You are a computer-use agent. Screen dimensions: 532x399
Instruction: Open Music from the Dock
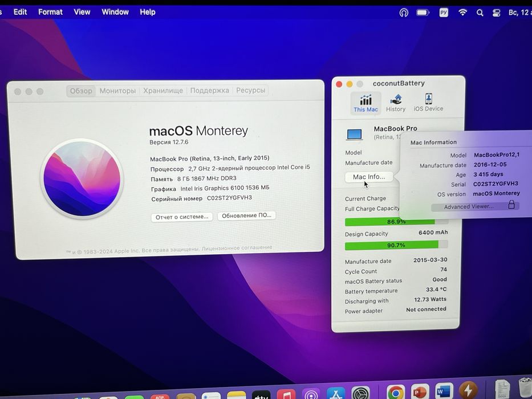286,394
